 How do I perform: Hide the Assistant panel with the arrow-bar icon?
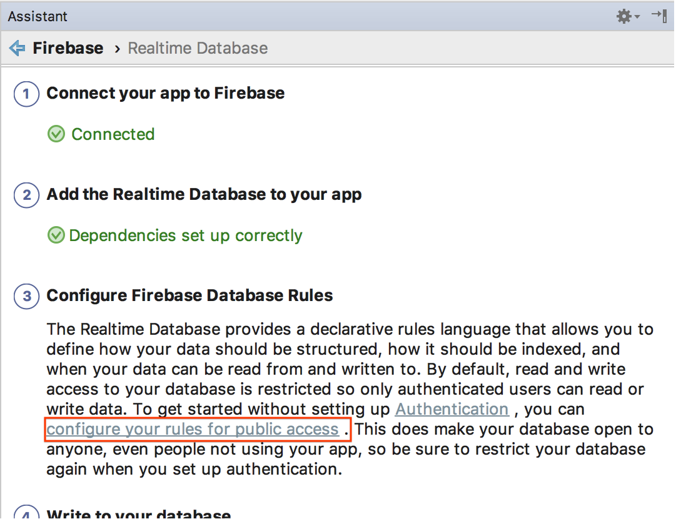[x=658, y=16]
